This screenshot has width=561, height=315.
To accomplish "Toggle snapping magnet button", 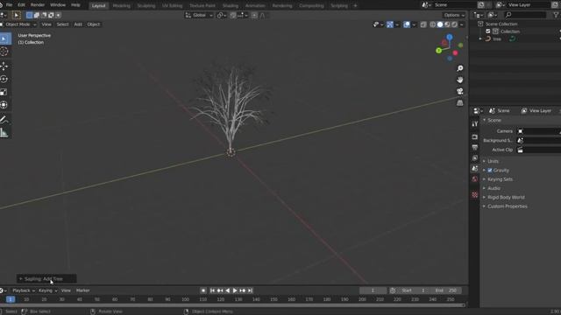I will 232,15.
